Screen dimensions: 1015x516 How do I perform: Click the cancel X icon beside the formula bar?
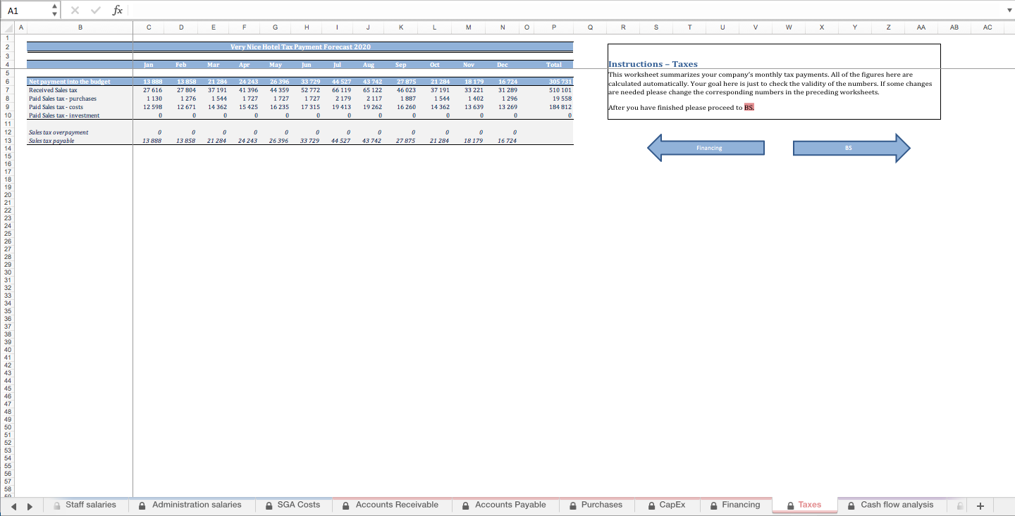pyautogui.click(x=75, y=10)
